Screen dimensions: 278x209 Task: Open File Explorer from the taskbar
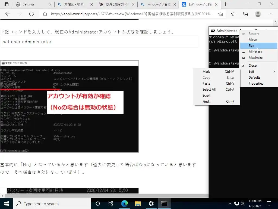[x=138, y=204]
